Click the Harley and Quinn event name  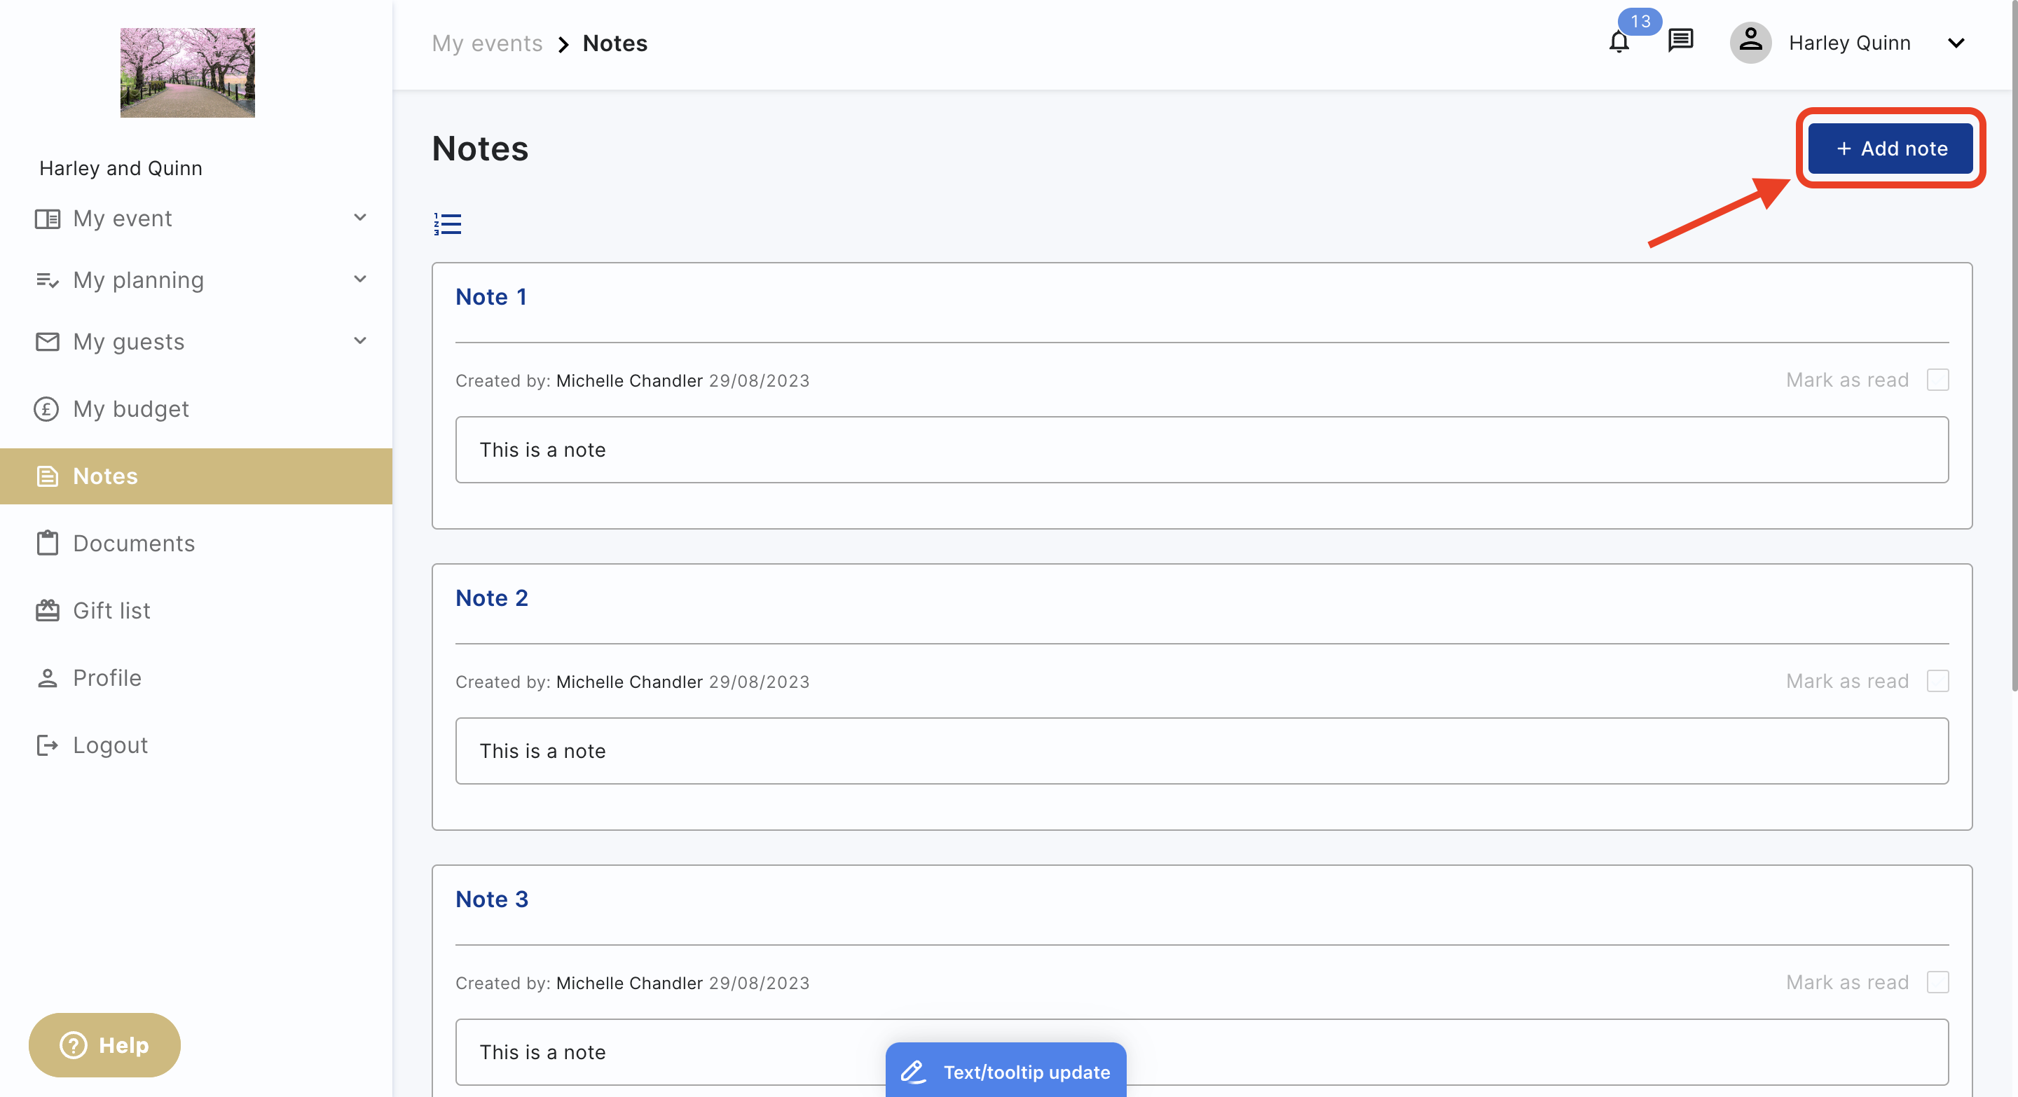pos(121,168)
